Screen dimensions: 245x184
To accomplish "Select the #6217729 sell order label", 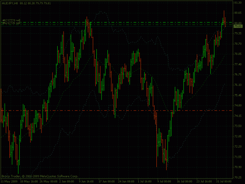I will click(x=11, y=20).
